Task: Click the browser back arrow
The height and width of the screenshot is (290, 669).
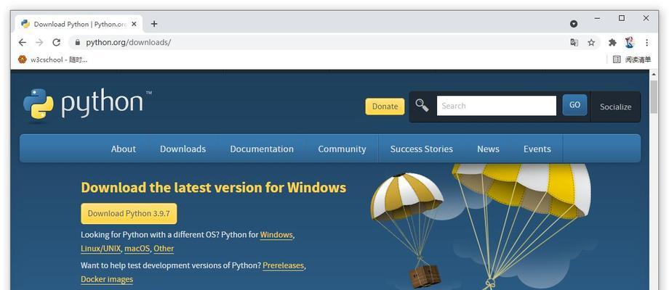Action: [23, 42]
